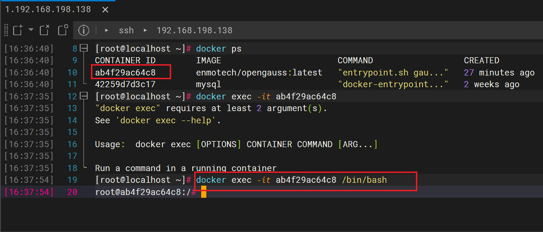Click the 27 minutes ago value
This screenshot has height=232, width=543.
(x=499, y=73)
